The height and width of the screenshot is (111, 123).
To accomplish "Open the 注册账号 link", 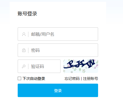I will (x=91, y=79).
